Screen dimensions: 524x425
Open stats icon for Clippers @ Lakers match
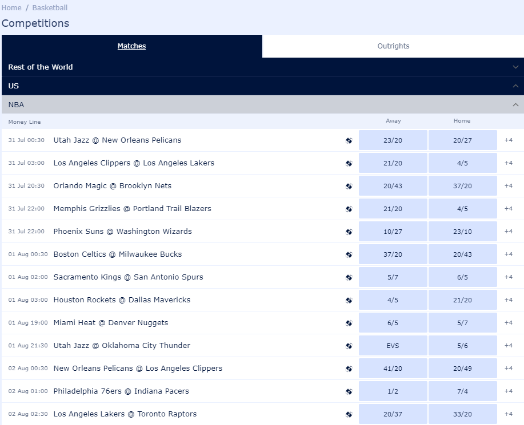pos(349,163)
